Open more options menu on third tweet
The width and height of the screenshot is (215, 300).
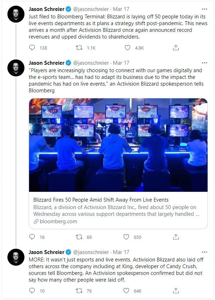[204, 252]
